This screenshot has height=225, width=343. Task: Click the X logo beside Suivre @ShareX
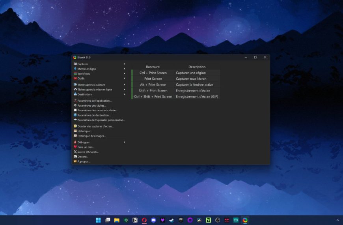(x=75, y=152)
